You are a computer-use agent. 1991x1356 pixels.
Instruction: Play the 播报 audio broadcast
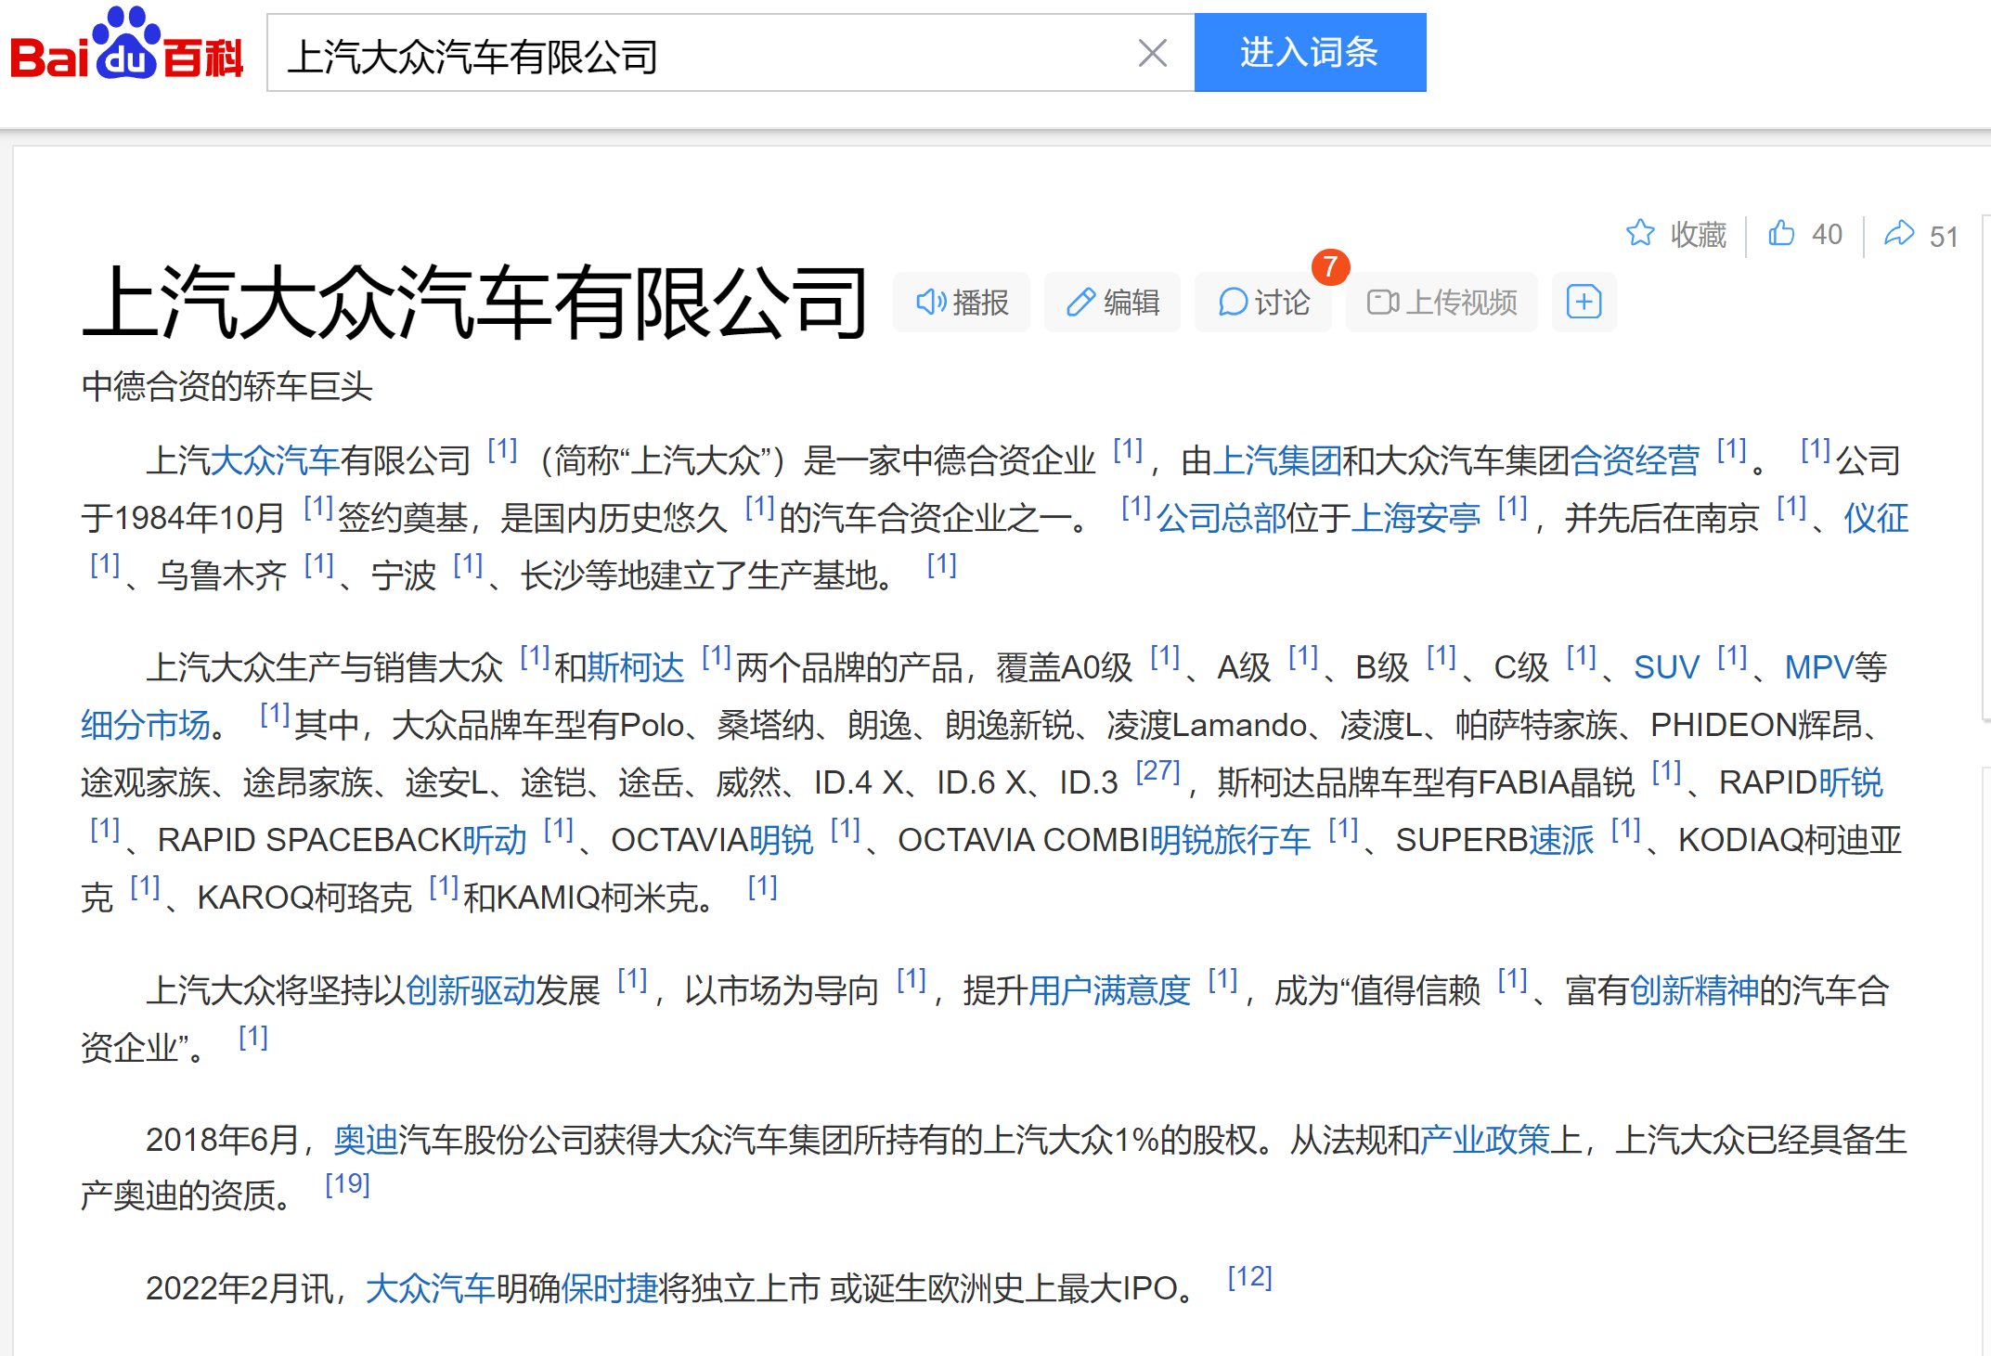point(962,302)
